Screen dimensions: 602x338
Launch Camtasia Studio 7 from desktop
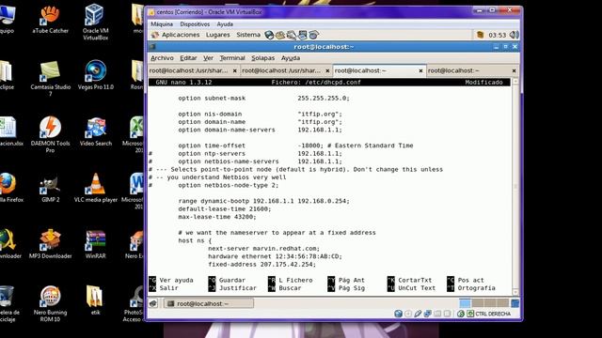click(x=50, y=78)
